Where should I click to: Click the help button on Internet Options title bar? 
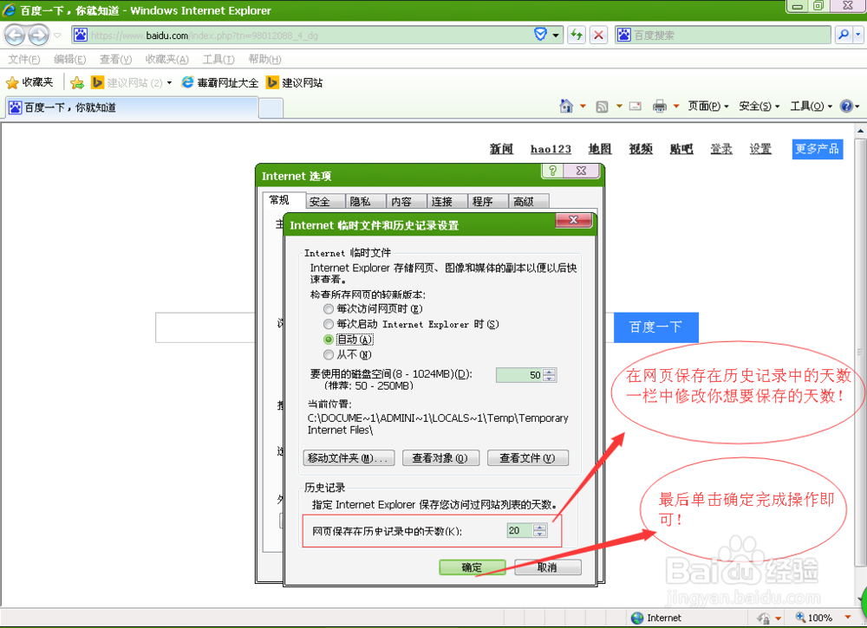click(551, 171)
